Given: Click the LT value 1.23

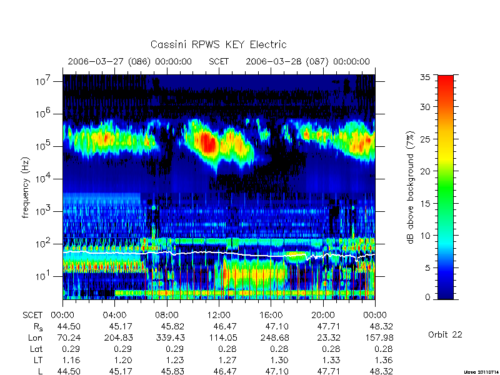Looking at the screenshot, I should tap(175, 360).
